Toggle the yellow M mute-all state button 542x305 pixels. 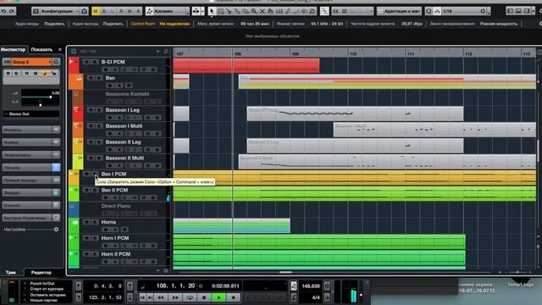(x=96, y=11)
